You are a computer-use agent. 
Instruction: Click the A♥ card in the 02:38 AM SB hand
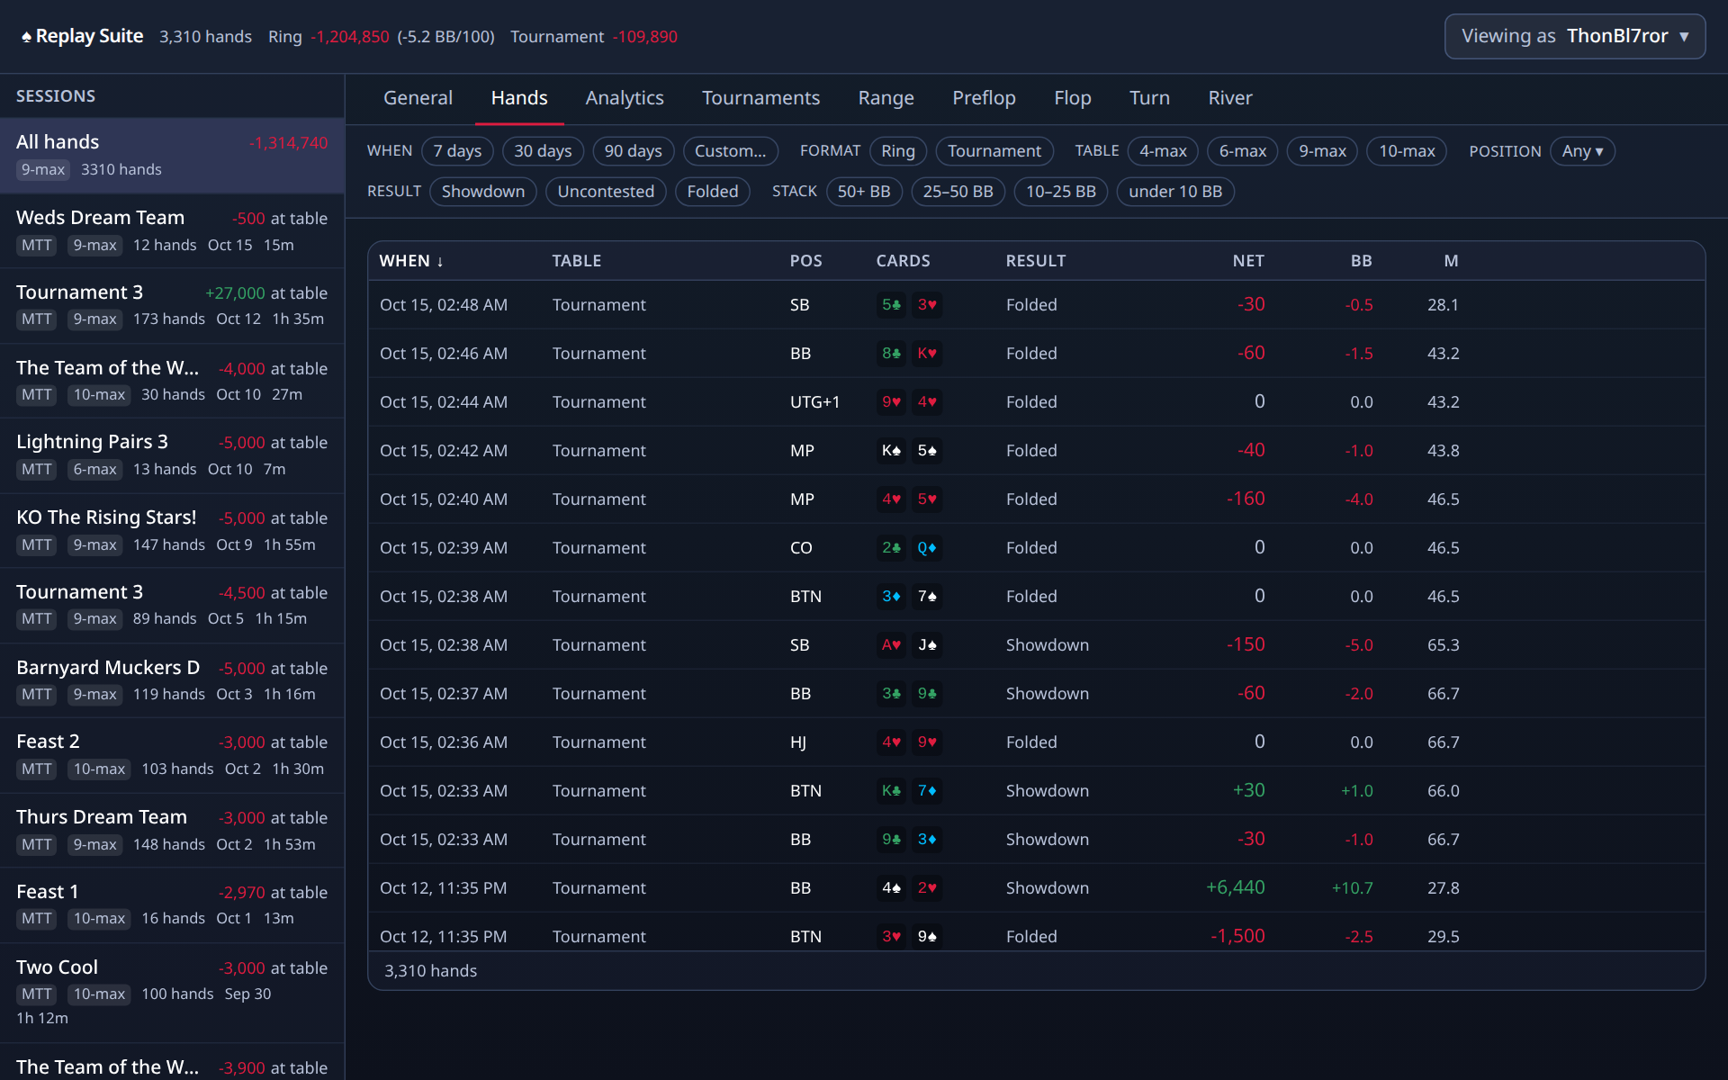click(x=891, y=645)
